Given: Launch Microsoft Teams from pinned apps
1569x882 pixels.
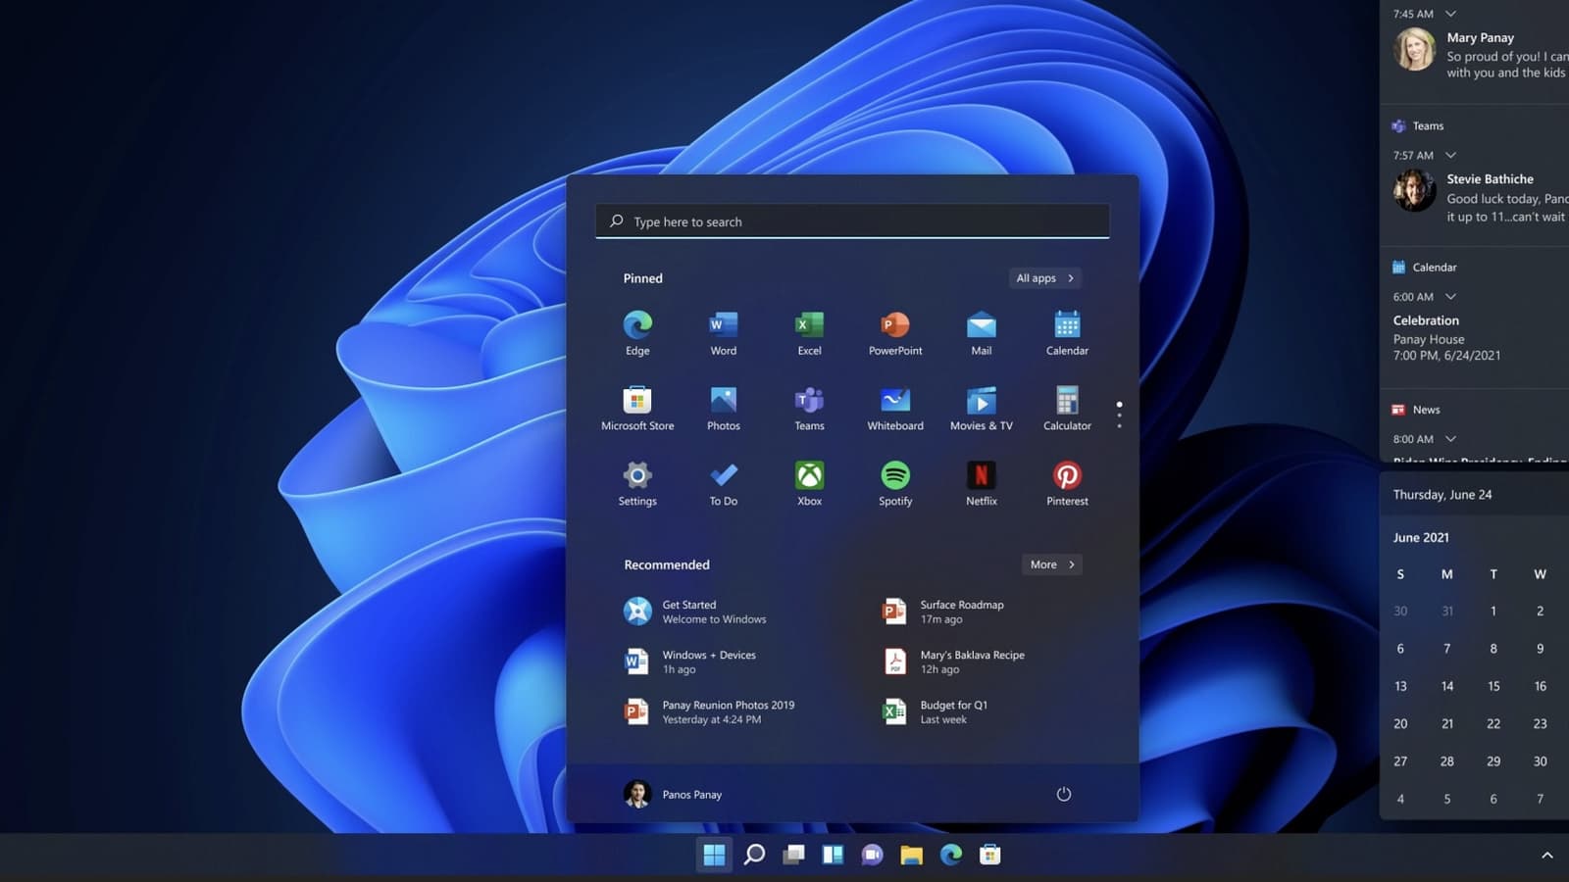Looking at the screenshot, I should tap(809, 409).
